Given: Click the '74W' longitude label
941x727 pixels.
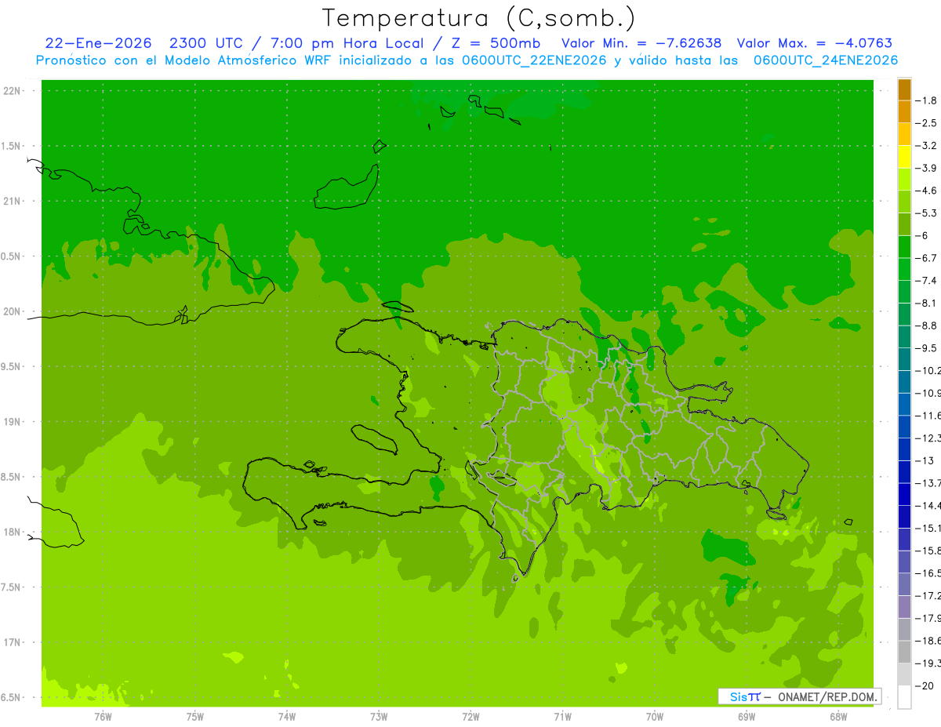Looking at the screenshot, I should (x=287, y=717).
